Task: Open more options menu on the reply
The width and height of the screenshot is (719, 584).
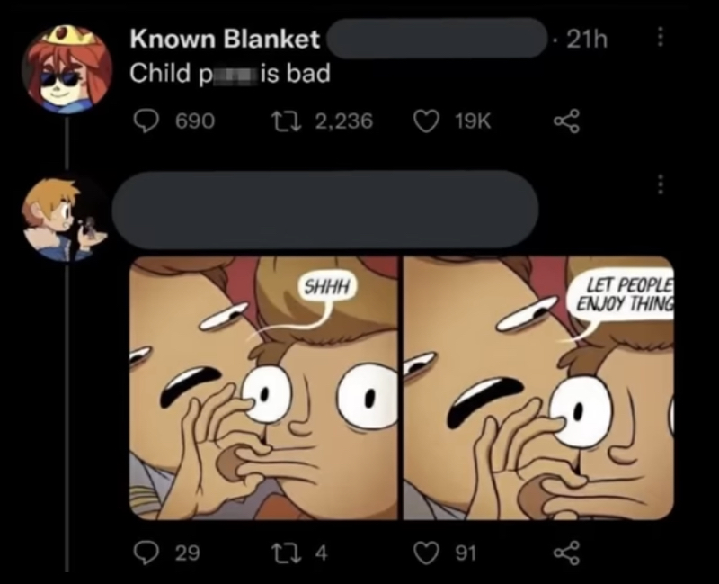Action: pos(660,184)
